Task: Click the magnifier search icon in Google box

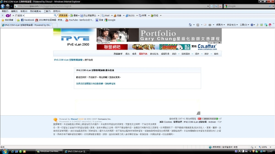Action: coord(270,6)
